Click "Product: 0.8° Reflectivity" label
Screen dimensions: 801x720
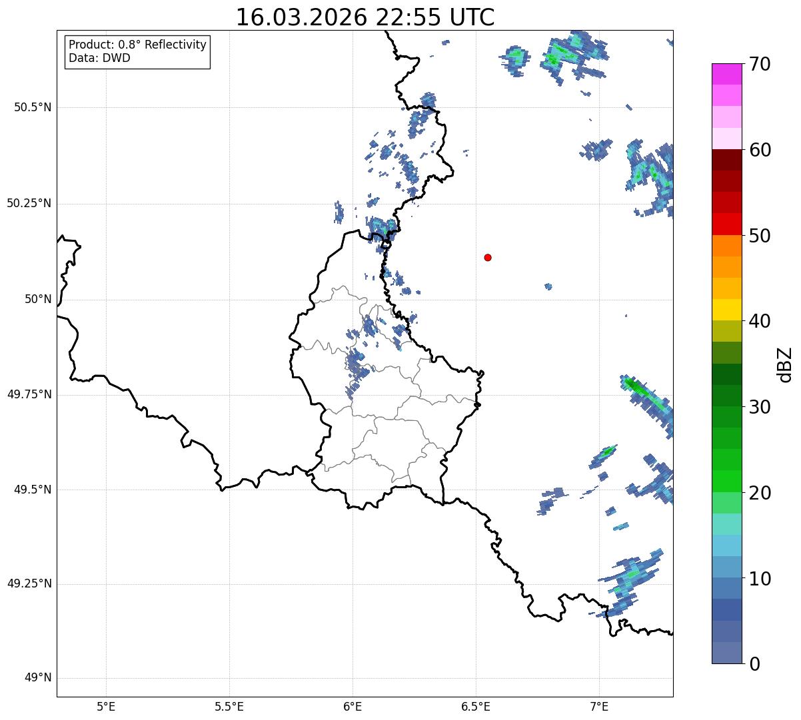(138, 45)
